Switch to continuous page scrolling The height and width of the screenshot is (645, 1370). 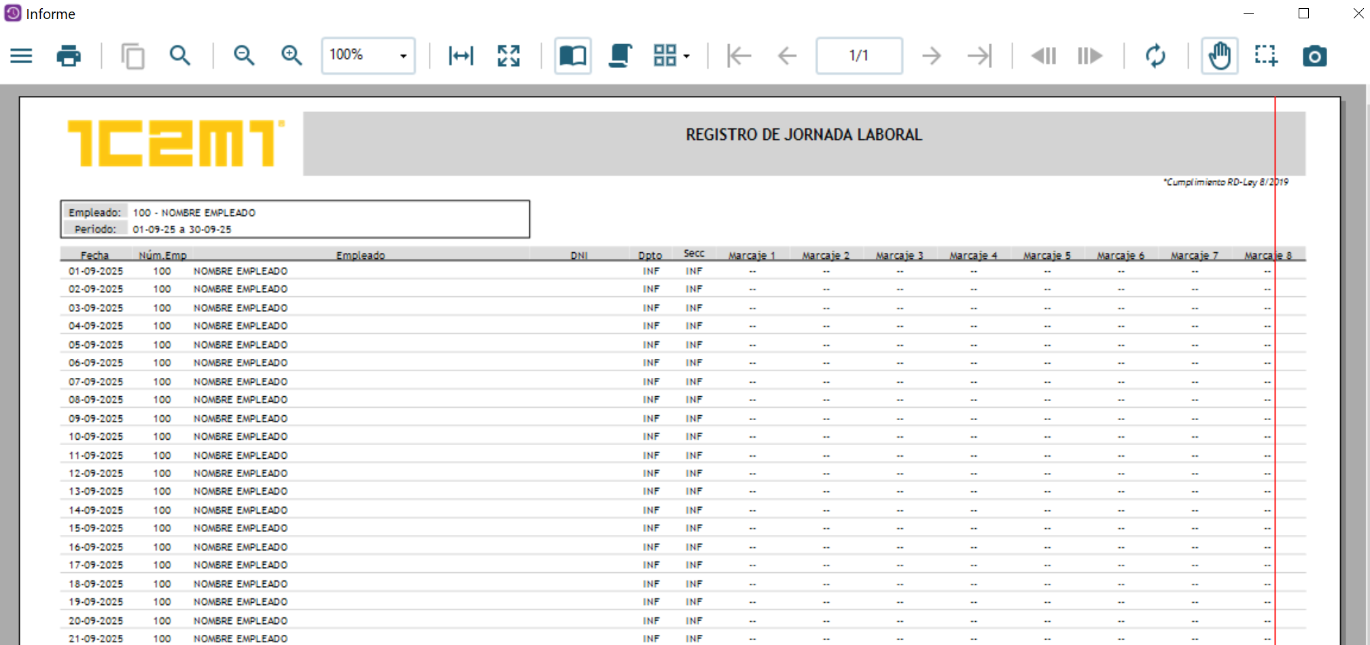pos(620,56)
